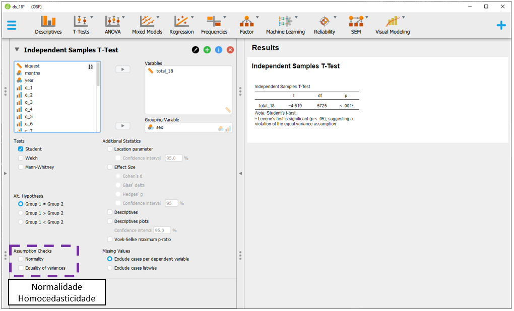The image size is (514, 311).
Task: Open the Descriptives module
Action: (48, 25)
